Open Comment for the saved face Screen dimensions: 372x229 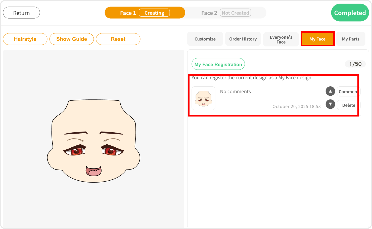point(348,92)
